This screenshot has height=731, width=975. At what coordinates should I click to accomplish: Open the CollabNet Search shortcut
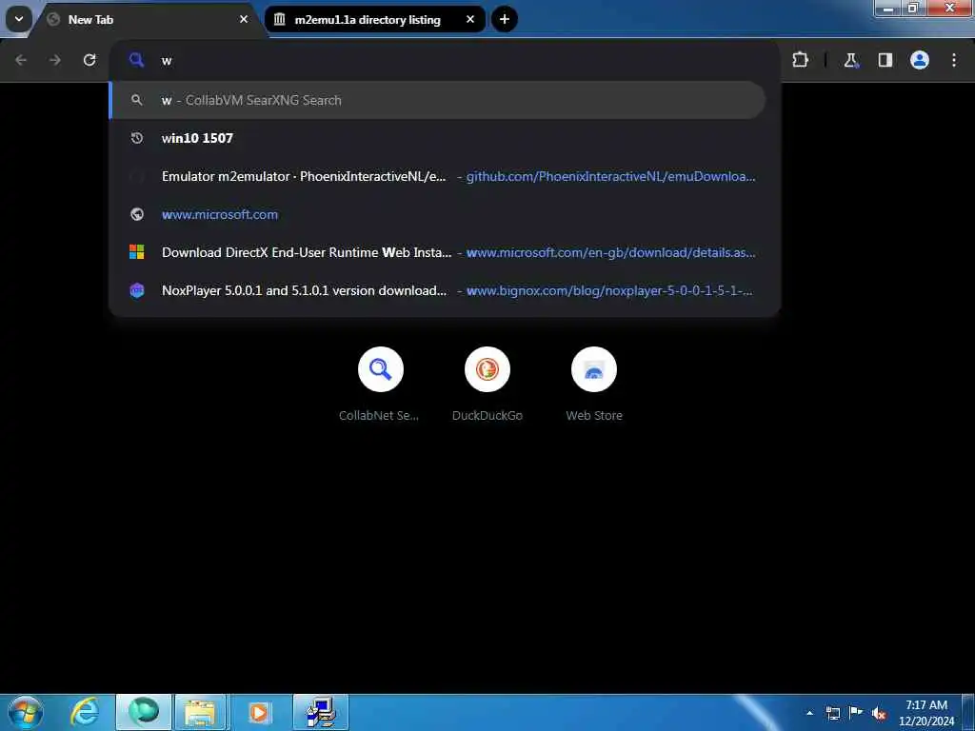coord(380,385)
